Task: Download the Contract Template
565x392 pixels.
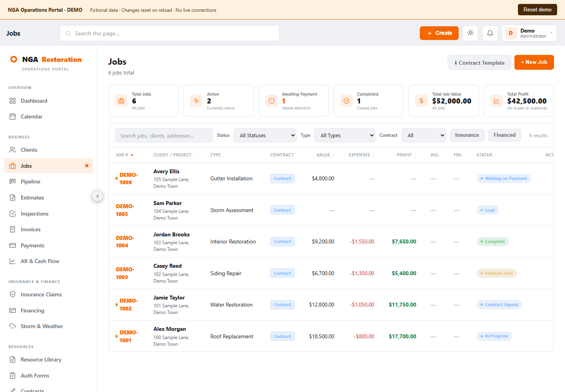Action: click(479, 62)
